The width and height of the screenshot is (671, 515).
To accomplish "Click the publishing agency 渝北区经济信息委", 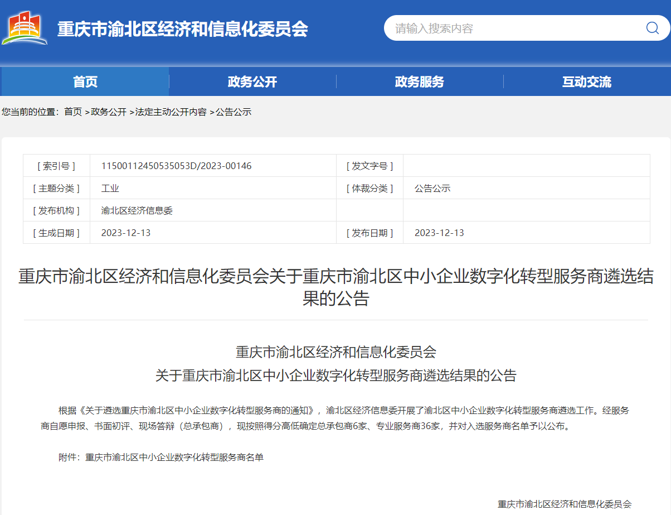I will 137,210.
